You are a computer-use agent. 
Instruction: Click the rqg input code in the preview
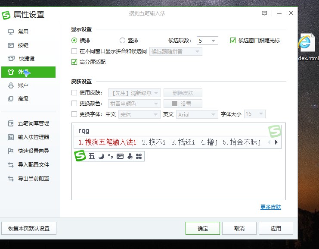click(x=84, y=131)
